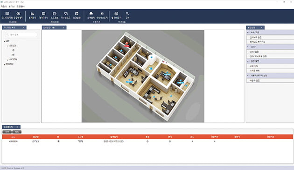Screen dimensions: 294x170
Task: Open the first item in the top menu bar
Action: 4,7
